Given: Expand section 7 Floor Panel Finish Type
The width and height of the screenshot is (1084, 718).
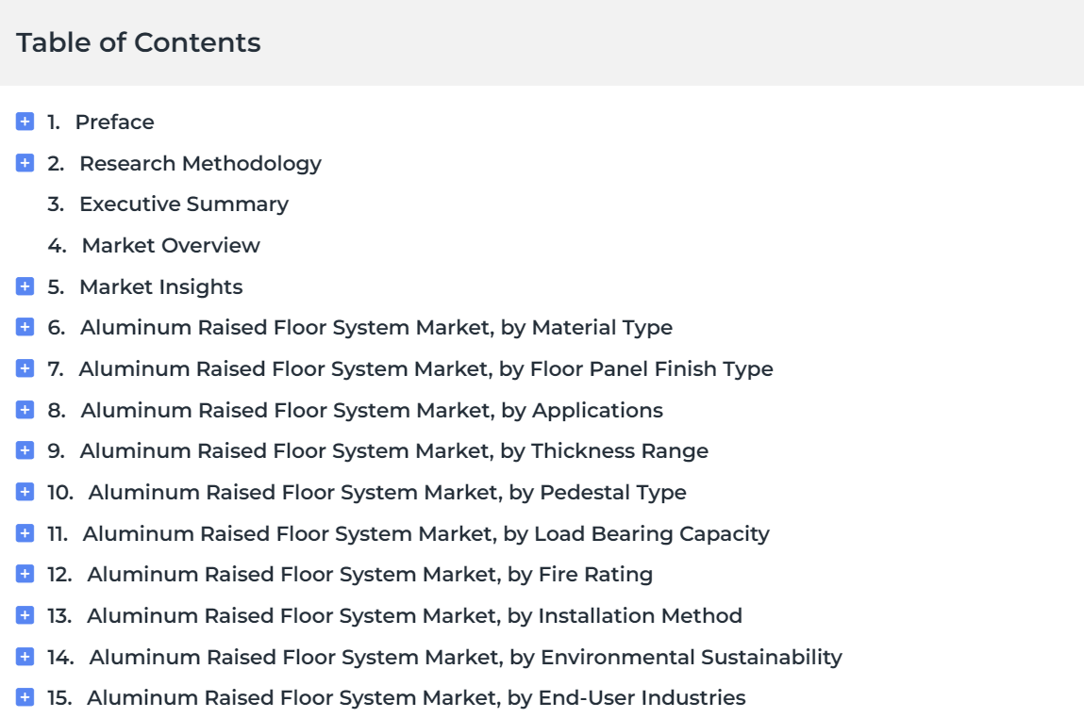Looking at the screenshot, I should tap(25, 368).
